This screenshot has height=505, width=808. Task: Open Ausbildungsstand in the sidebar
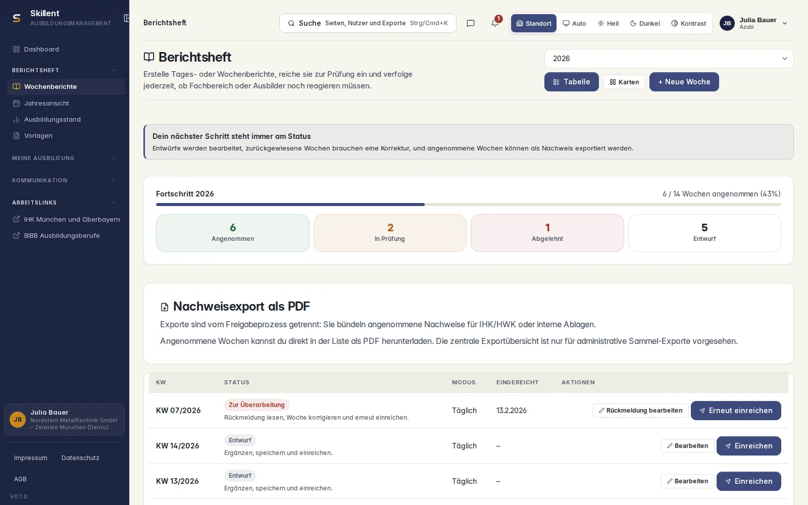coord(66,119)
